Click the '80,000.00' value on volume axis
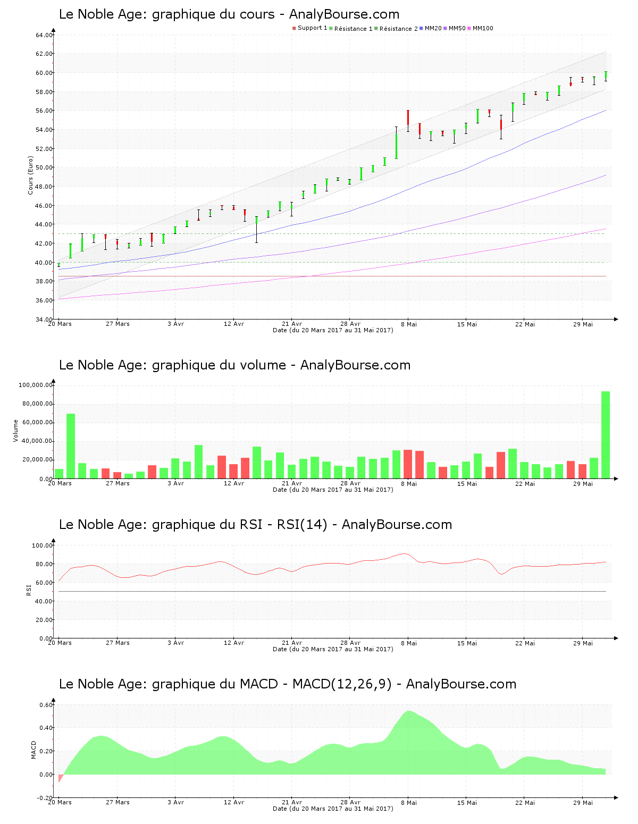 37,404
